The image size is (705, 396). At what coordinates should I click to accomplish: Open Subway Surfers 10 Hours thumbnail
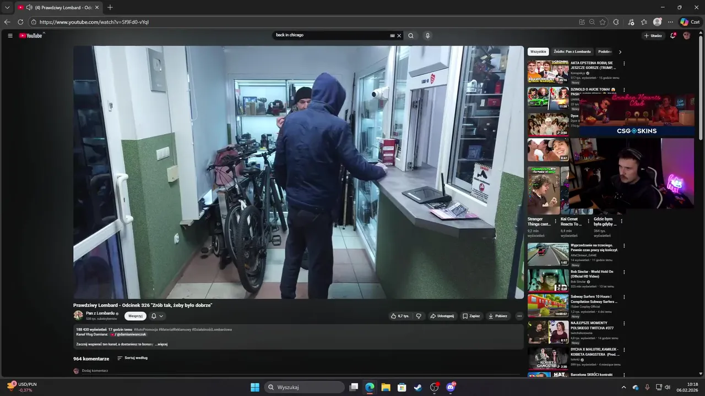point(548,305)
